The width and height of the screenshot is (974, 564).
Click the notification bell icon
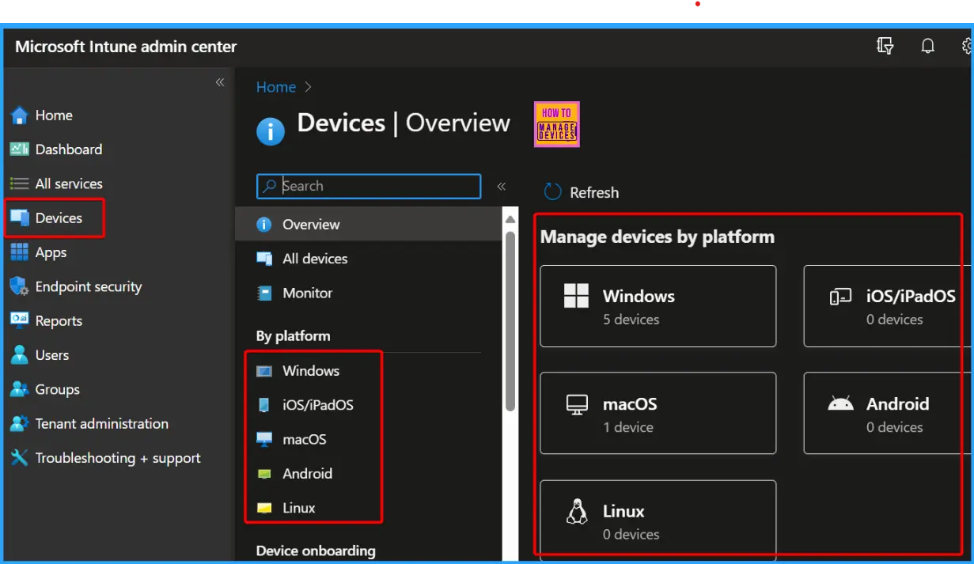click(x=927, y=45)
